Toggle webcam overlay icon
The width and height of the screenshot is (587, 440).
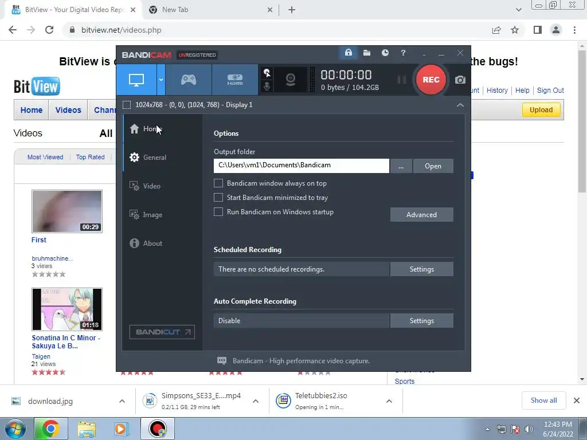click(x=291, y=80)
